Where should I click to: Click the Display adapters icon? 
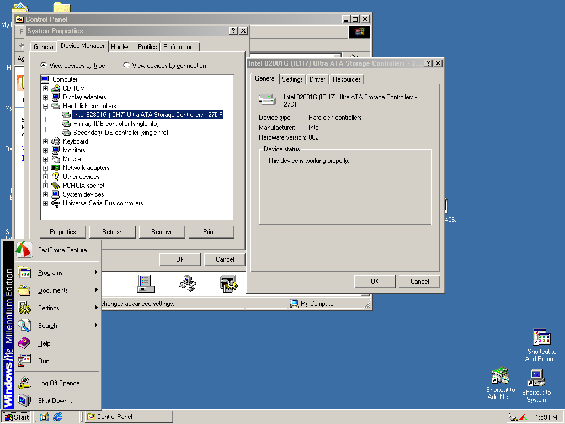tap(56, 97)
